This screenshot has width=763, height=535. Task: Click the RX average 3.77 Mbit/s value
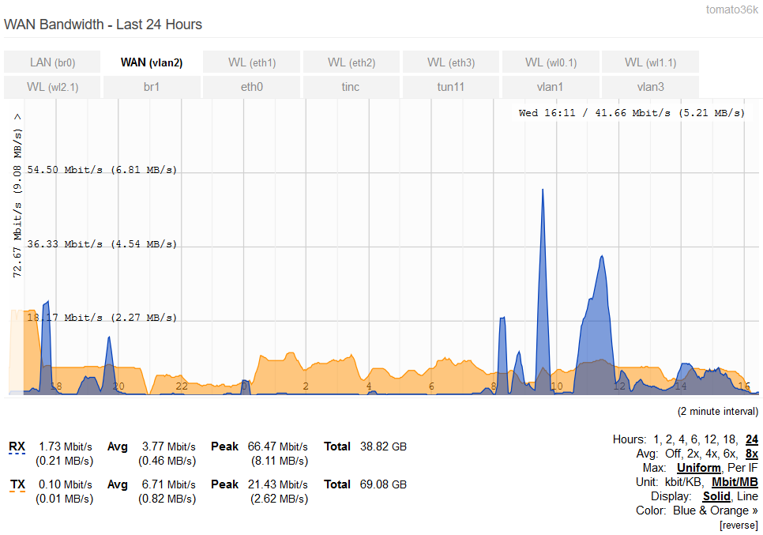(168, 446)
